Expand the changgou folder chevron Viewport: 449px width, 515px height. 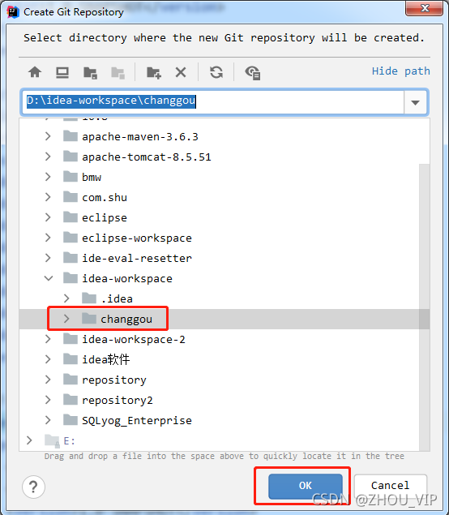[x=66, y=319]
